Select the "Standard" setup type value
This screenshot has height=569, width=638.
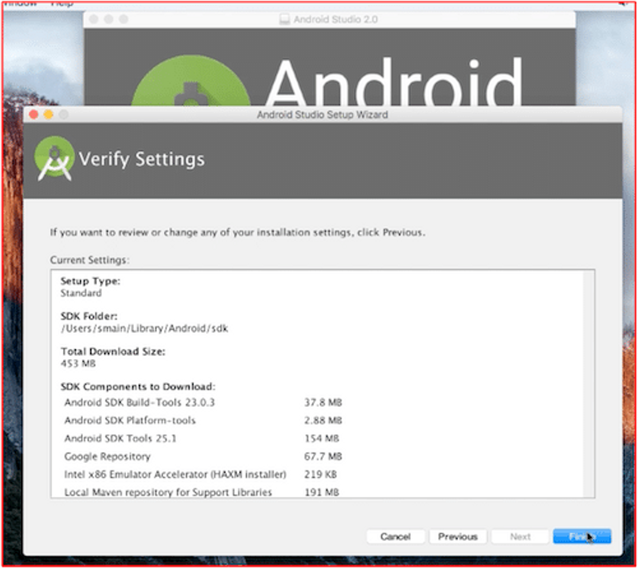point(81,293)
